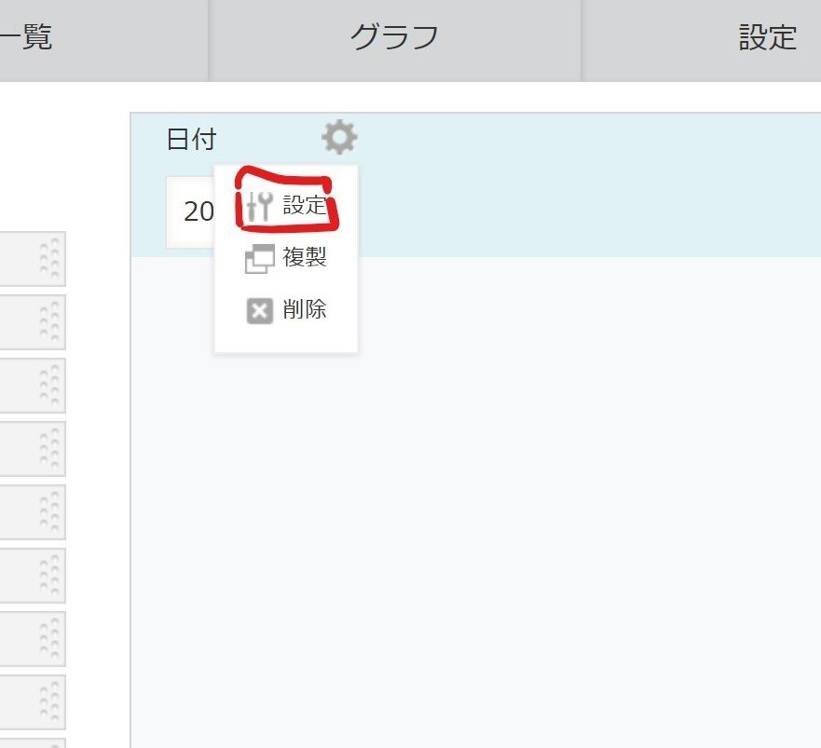This screenshot has height=748, width=821.
Task: Choose 複製 to duplicate the field
Action: pos(286,257)
